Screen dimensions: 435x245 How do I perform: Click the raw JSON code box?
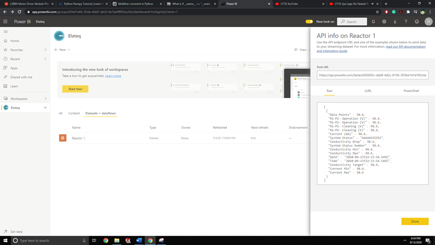373,143
